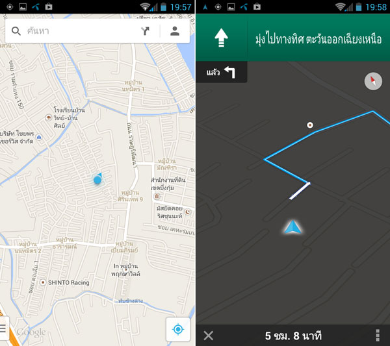Screen dimensions: 390x346
Task: Select the มัสยิดคอยริสซุนนะห์ mosque marker
Action: (188, 212)
